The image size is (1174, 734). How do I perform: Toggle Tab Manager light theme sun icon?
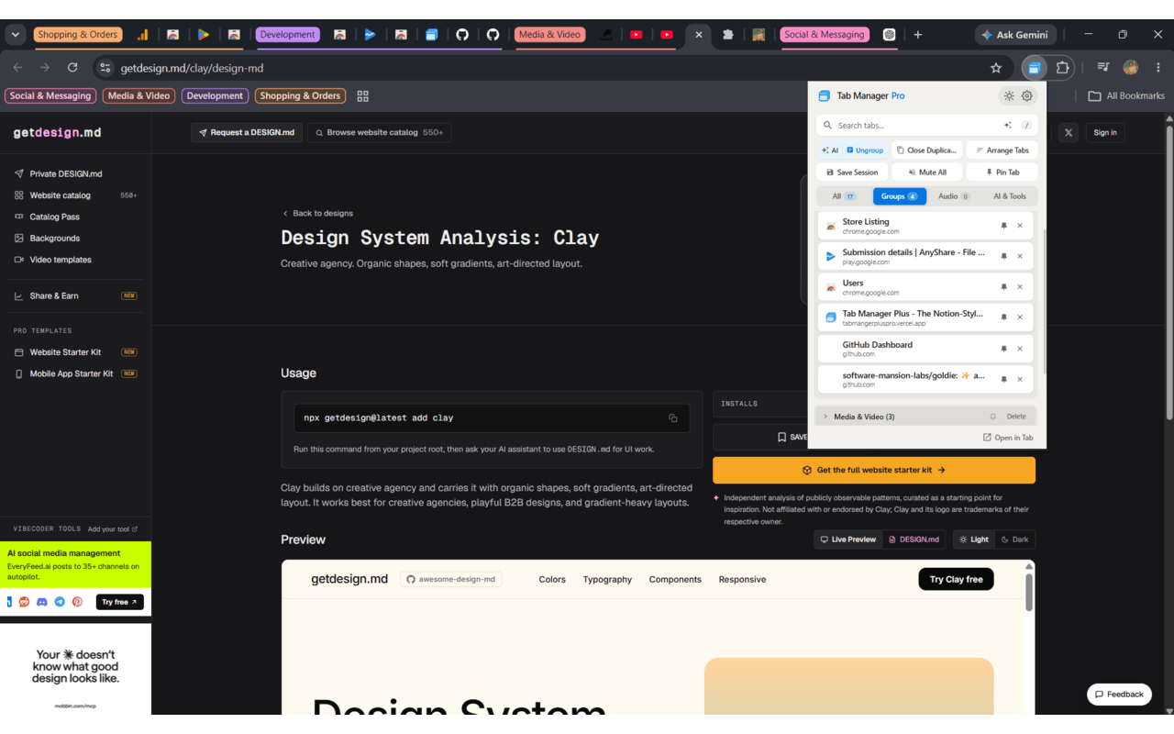click(1009, 95)
